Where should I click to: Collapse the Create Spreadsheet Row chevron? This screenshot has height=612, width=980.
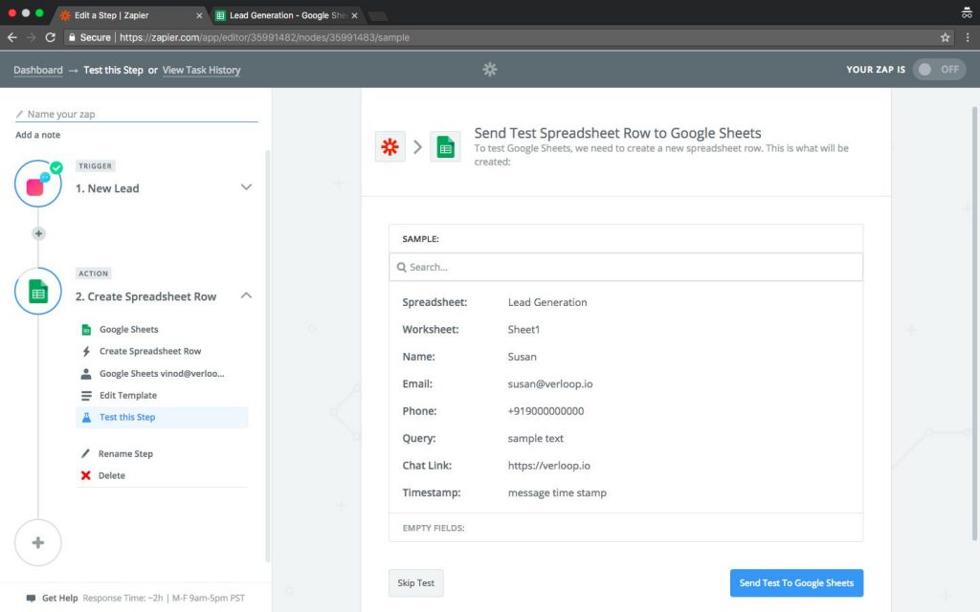246,295
